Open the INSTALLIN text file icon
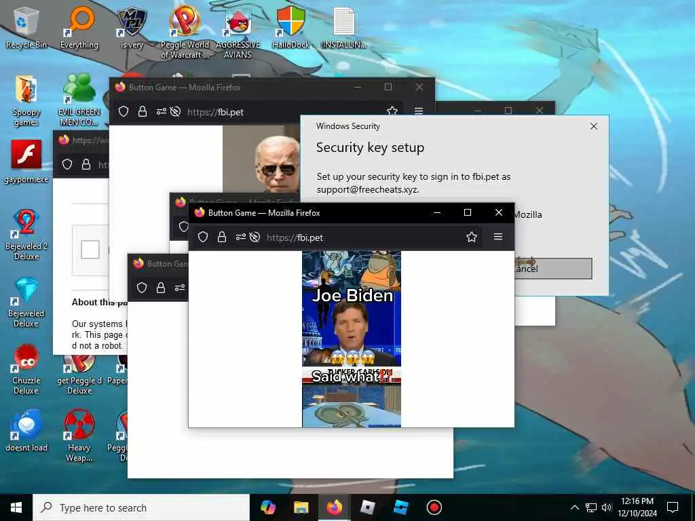This screenshot has height=521, width=695. (x=343, y=26)
